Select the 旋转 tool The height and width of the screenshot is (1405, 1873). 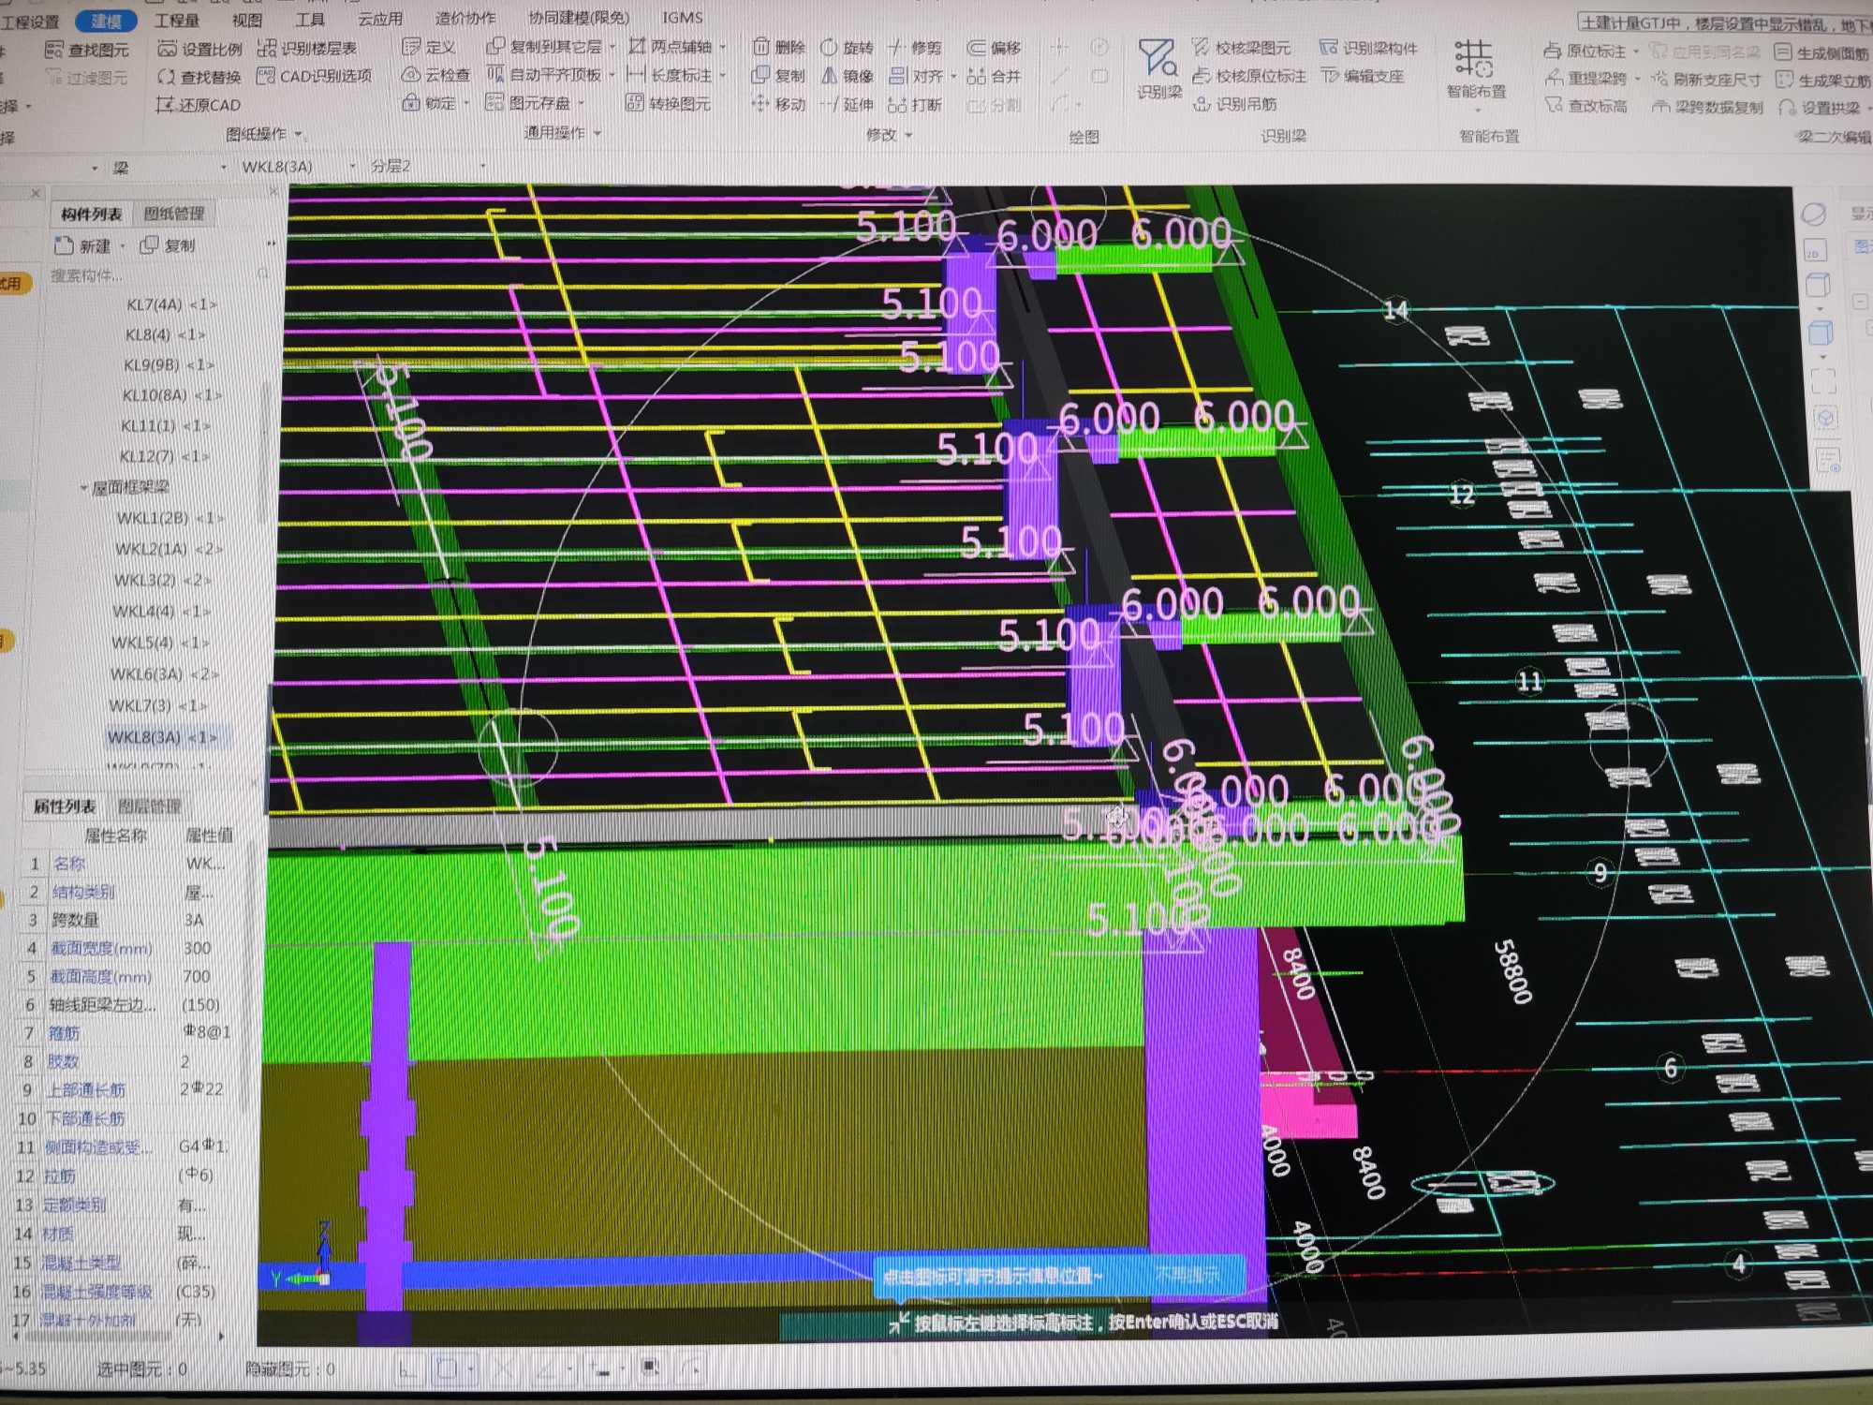click(848, 47)
